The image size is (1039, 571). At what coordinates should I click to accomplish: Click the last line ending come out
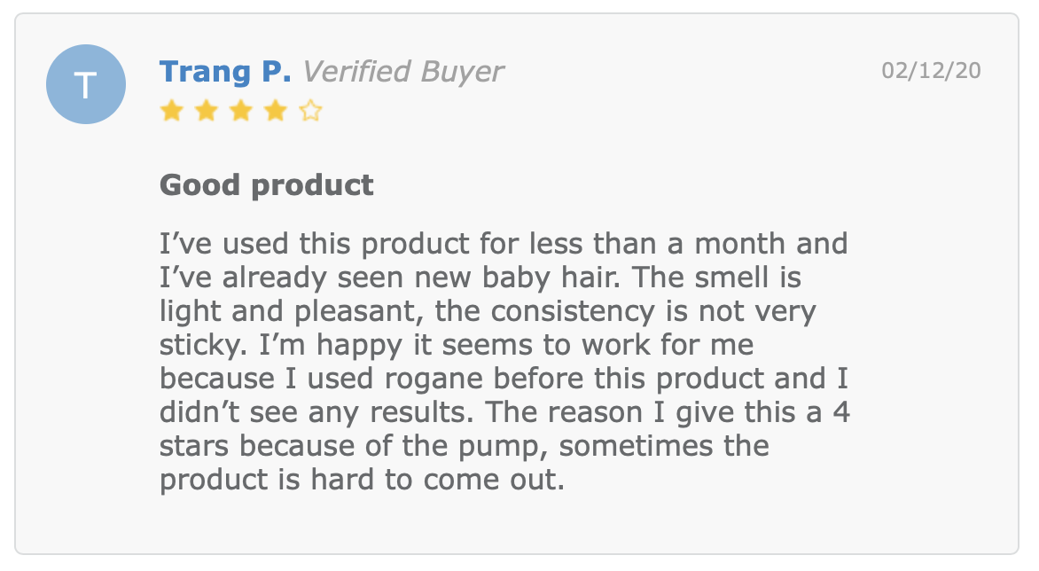(363, 480)
